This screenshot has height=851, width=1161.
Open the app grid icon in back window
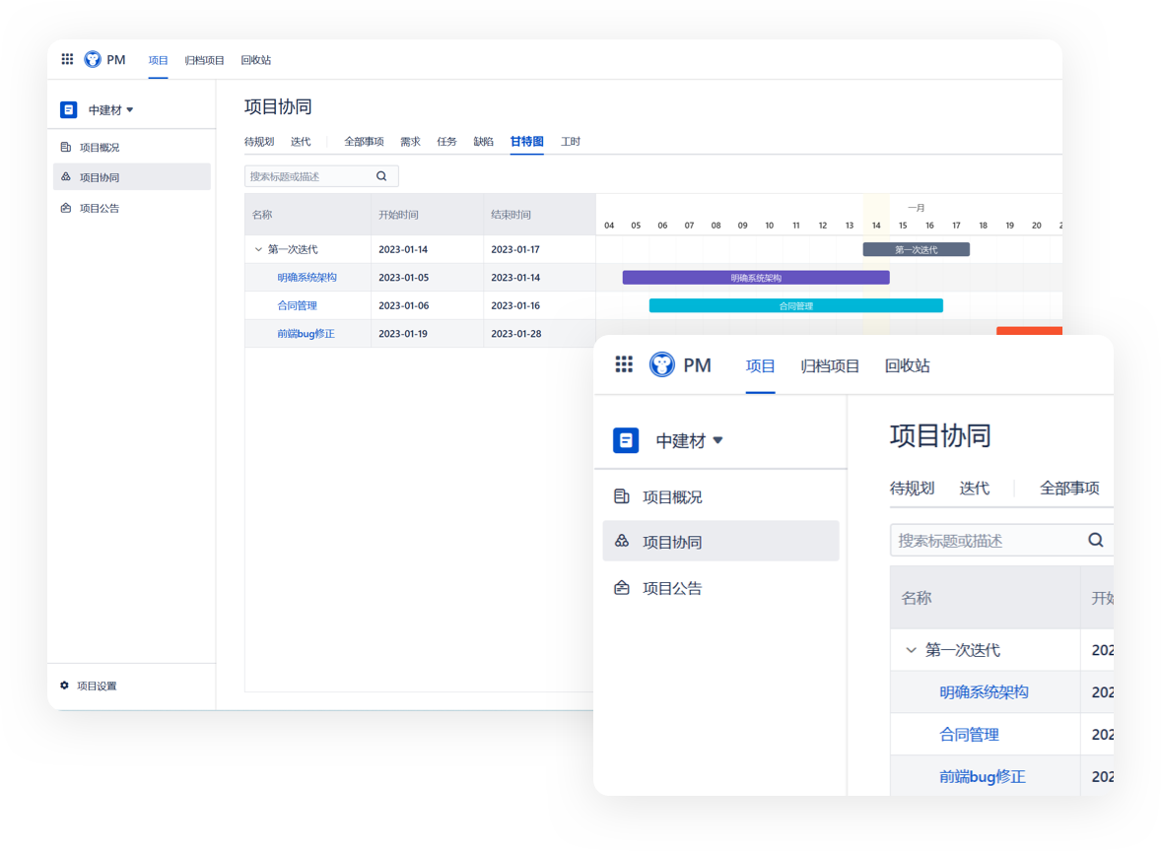67,59
